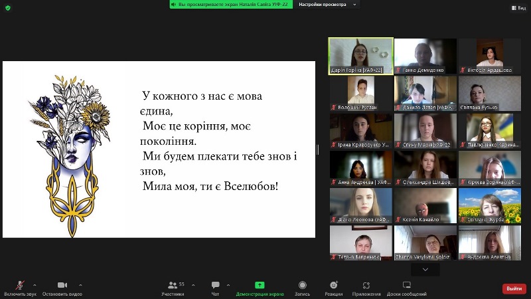Select Zhanna Vasylivna Koloiz video tile
The width and height of the screenshot is (531, 299).
point(425,243)
